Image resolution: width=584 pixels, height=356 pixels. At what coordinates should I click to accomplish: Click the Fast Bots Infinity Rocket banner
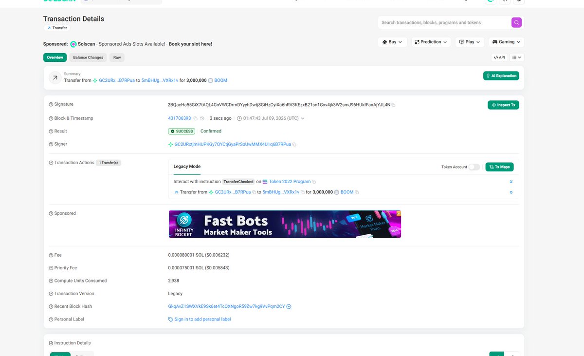tap(285, 224)
